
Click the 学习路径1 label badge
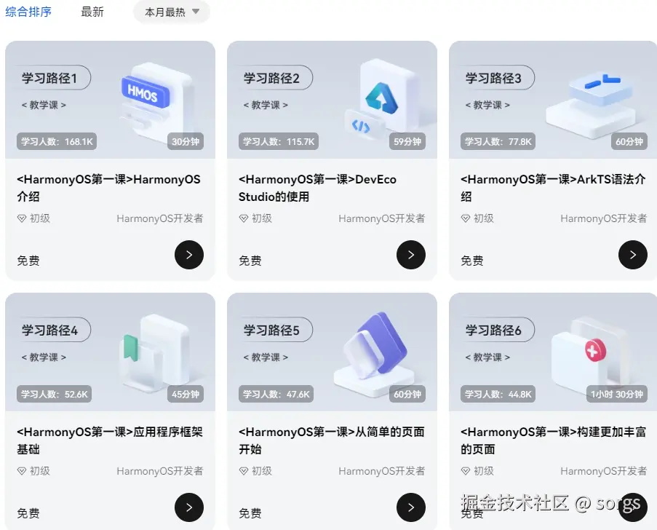coord(52,78)
